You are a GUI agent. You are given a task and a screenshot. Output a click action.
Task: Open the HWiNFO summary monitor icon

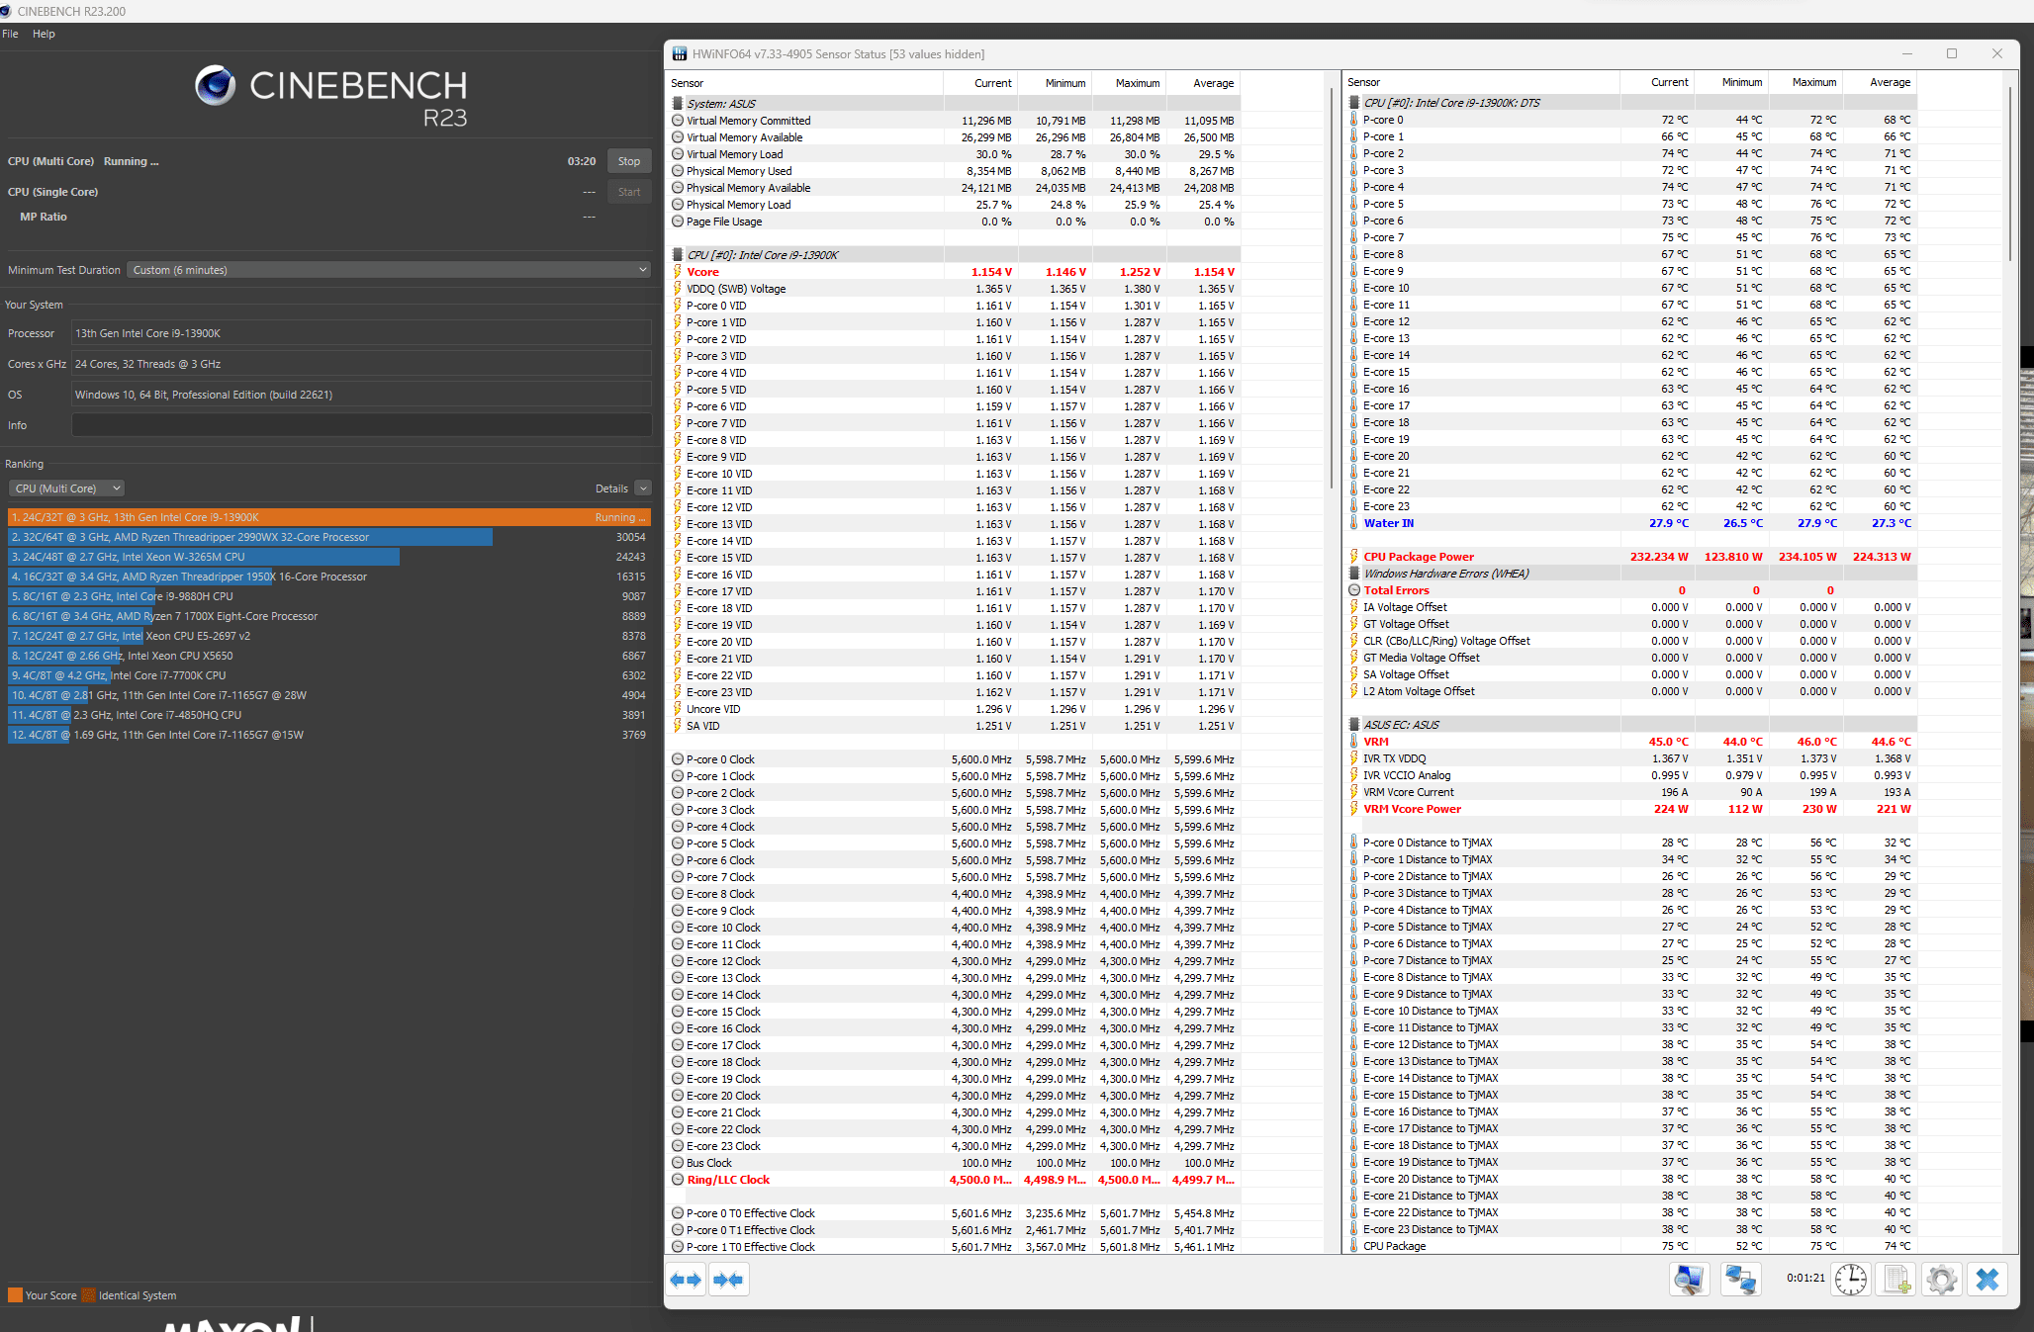(1689, 1280)
